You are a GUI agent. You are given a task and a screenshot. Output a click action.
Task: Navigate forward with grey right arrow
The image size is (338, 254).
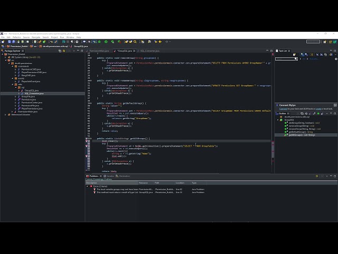pos(166,42)
